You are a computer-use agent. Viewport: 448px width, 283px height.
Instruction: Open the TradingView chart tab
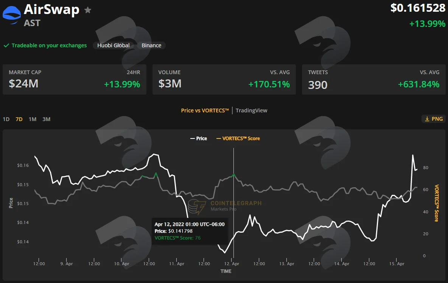251,110
